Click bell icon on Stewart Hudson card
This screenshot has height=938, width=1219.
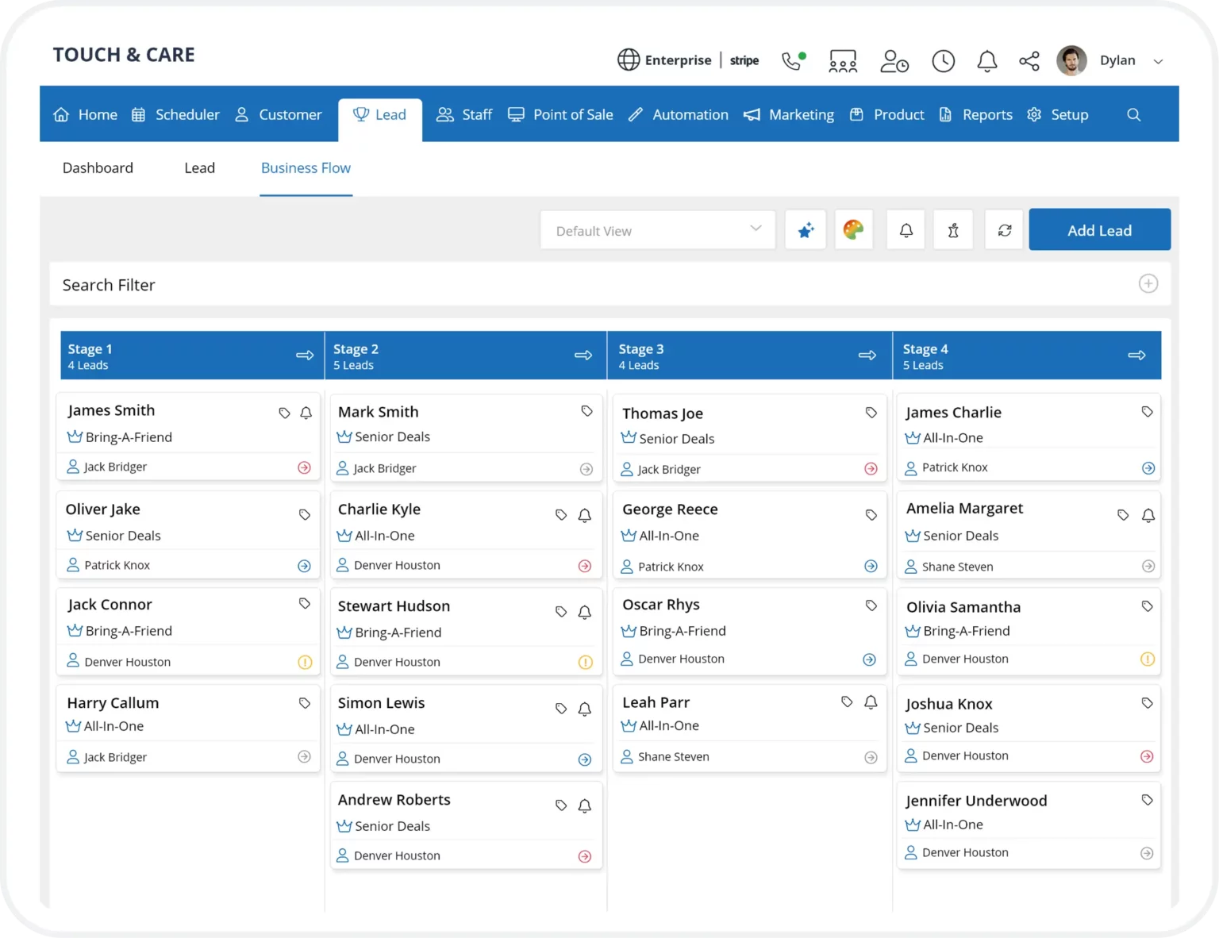585,612
